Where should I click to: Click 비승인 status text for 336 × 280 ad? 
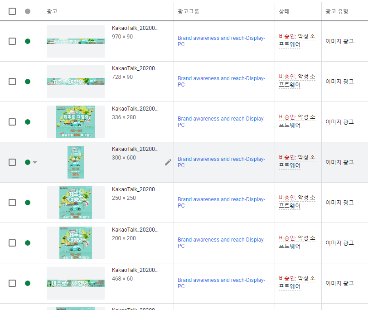(287, 117)
